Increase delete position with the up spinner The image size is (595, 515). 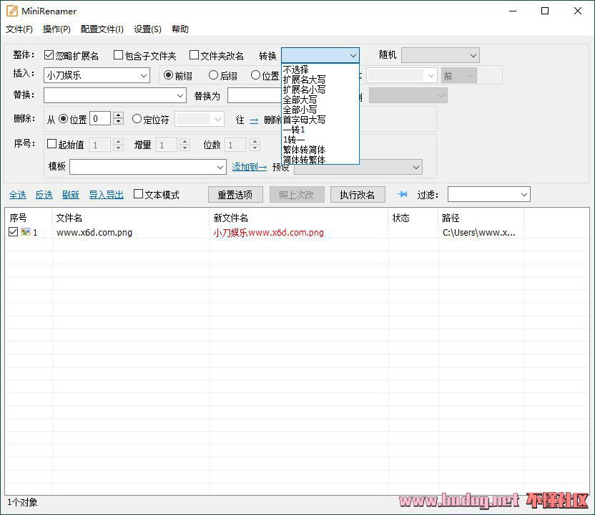[119, 115]
